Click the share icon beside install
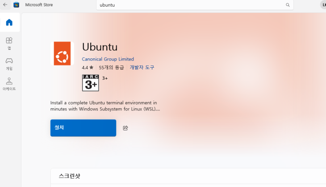Viewport: 326px width, 187px height. (125, 128)
